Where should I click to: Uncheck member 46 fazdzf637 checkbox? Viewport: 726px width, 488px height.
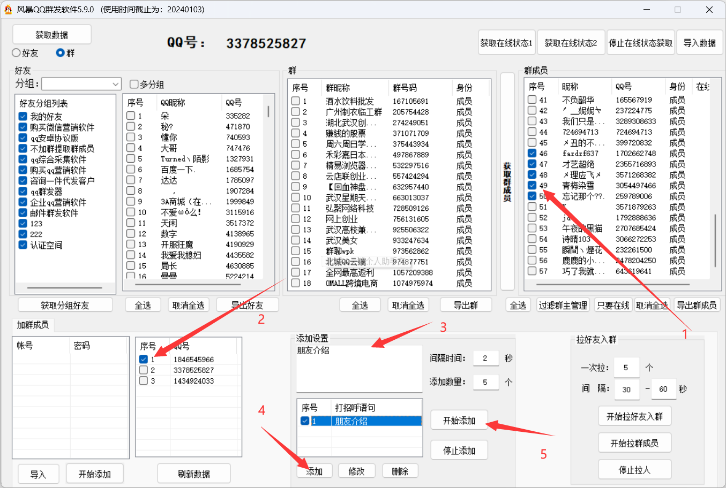(532, 153)
